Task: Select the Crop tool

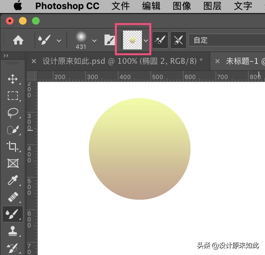Action: click(13, 147)
